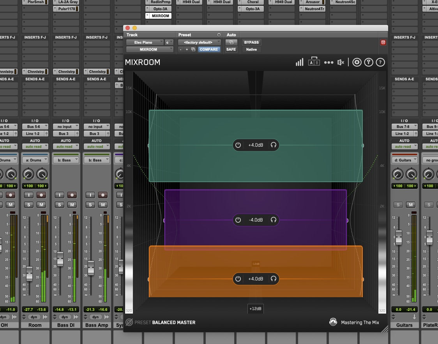
Task: Click the Choral insert slot
Action: (251, 2)
